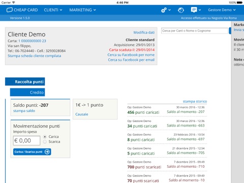Click 'Saldo al momento -697' text
The image size is (244, 183).
(x=186, y=139)
